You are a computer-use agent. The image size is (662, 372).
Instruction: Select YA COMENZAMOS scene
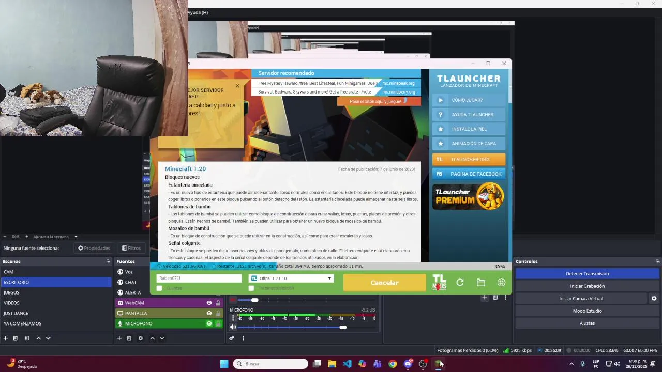[x=56, y=323]
